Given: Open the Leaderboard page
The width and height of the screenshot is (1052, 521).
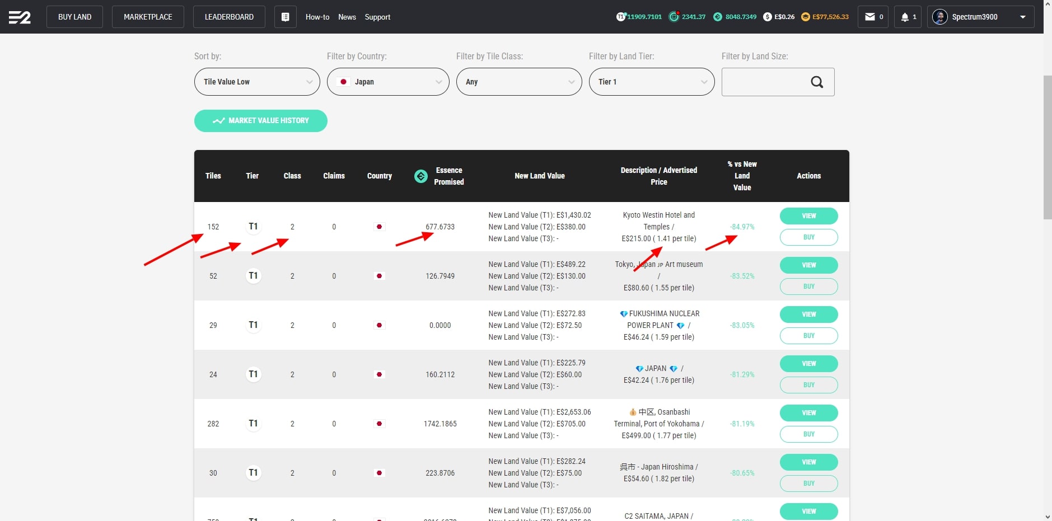Looking at the screenshot, I should [229, 17].
